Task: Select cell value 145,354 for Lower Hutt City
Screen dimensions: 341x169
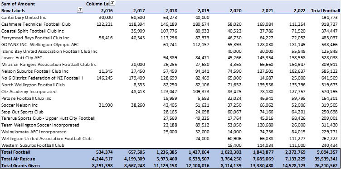Action: (265, 58)
